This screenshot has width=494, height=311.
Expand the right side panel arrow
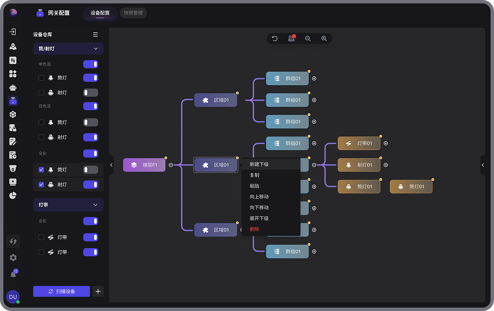pos(483,165)
